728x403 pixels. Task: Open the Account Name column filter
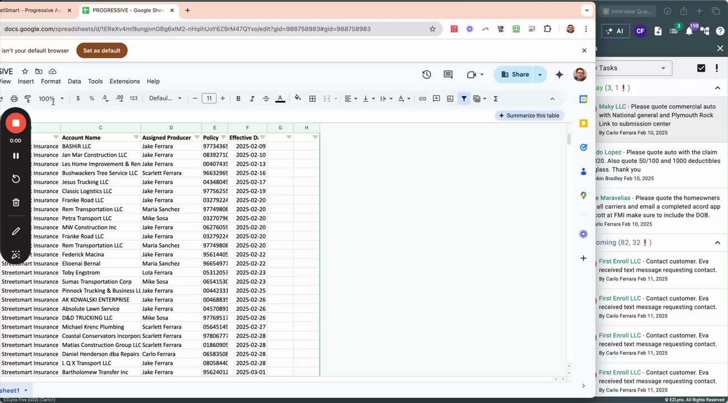click(136, 137)
